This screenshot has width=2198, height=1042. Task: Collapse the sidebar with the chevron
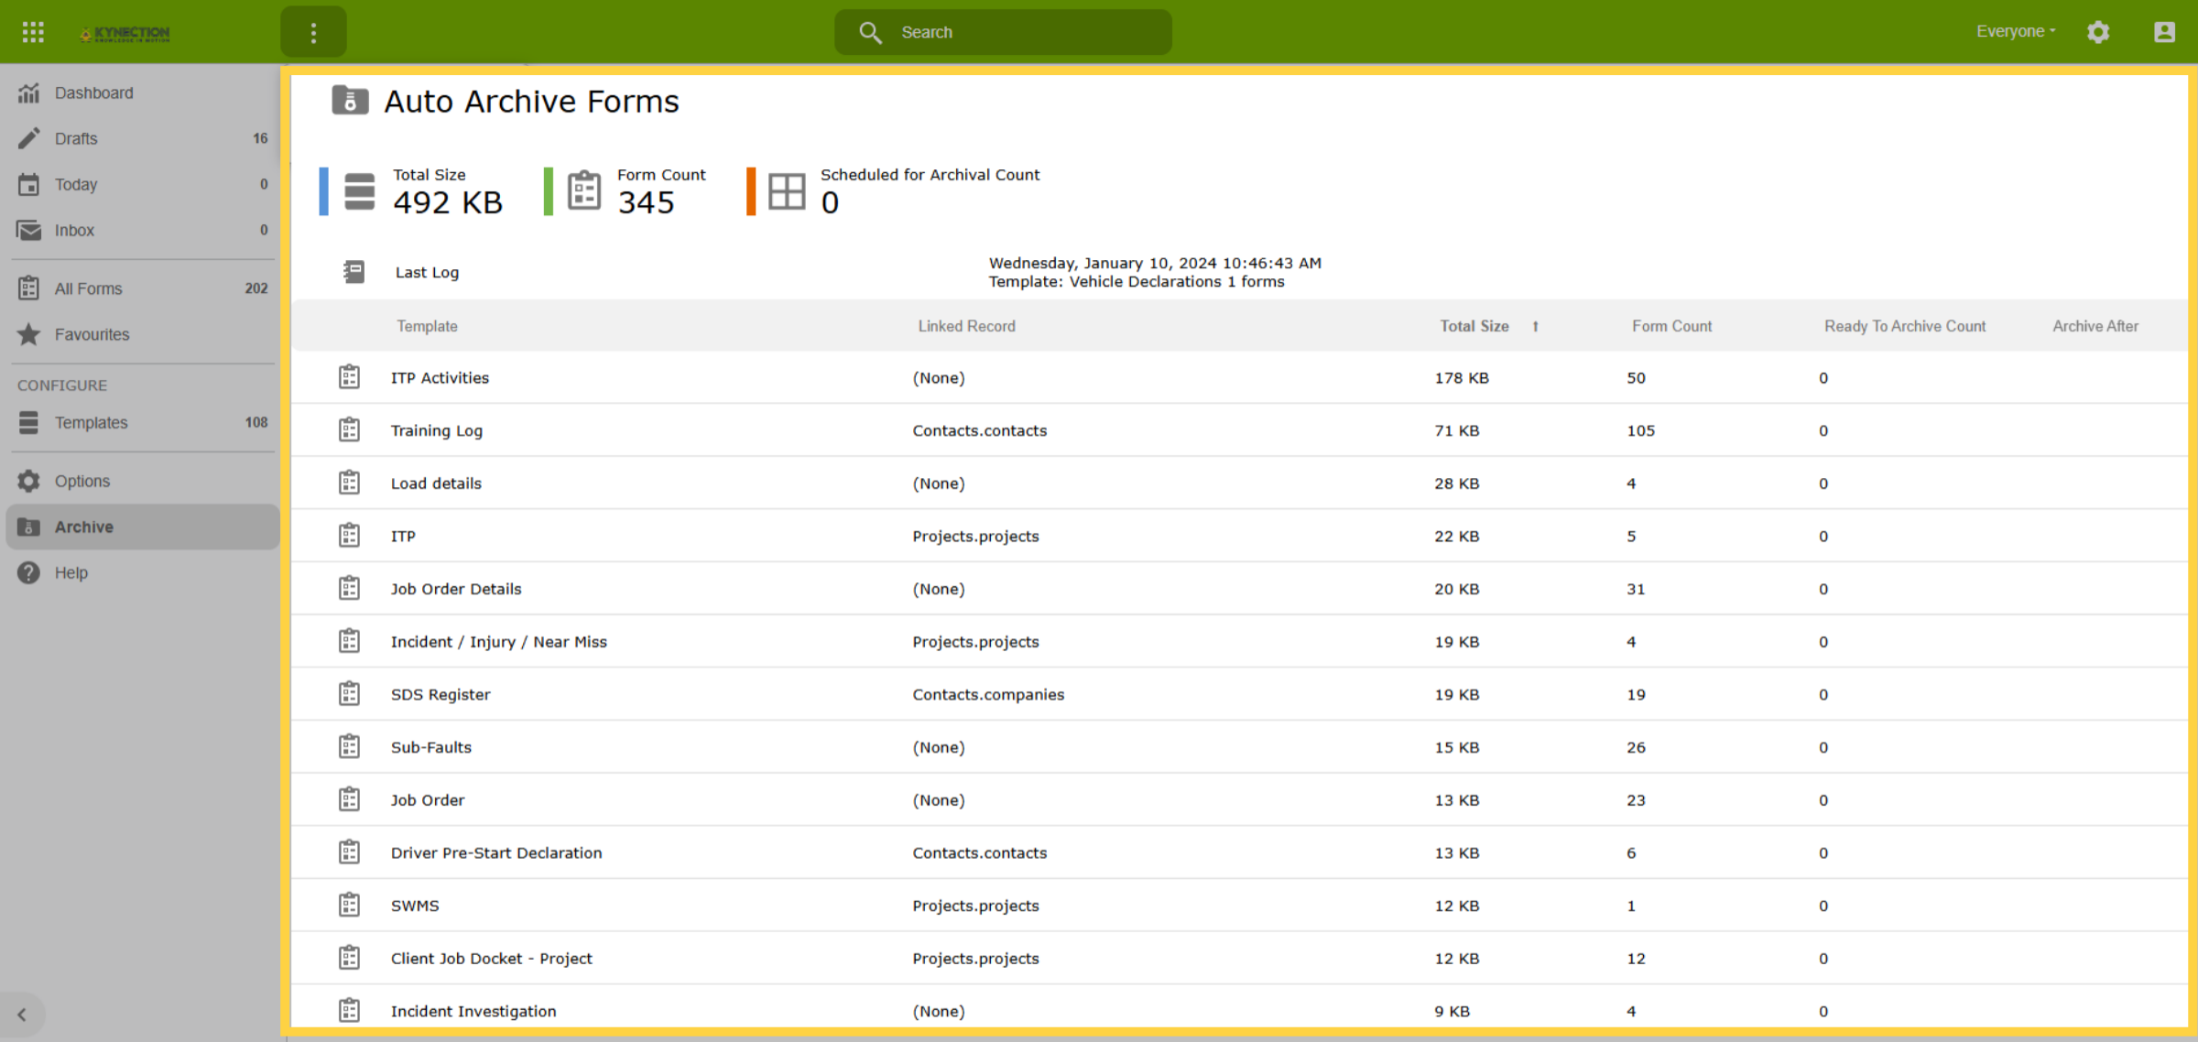[22, 1014]
